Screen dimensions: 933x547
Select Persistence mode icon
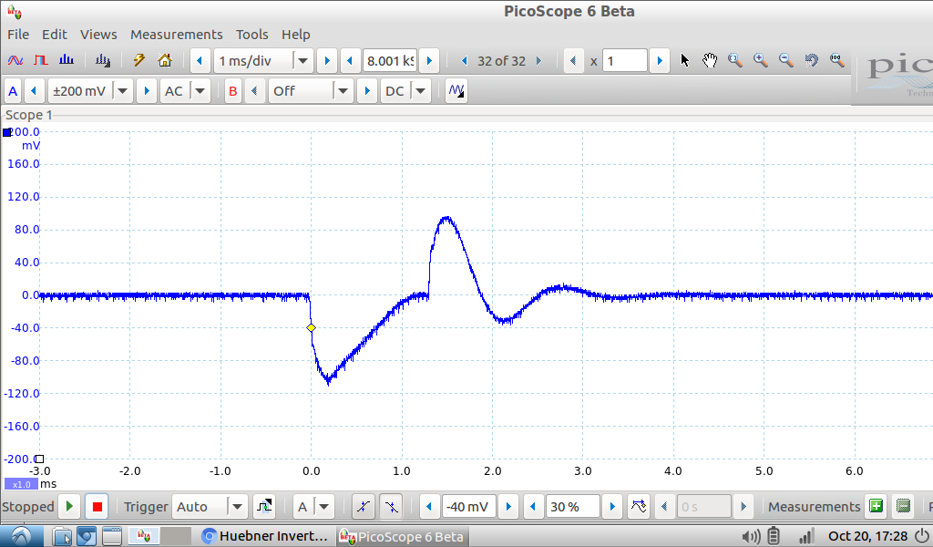click(x=40, y=61)
